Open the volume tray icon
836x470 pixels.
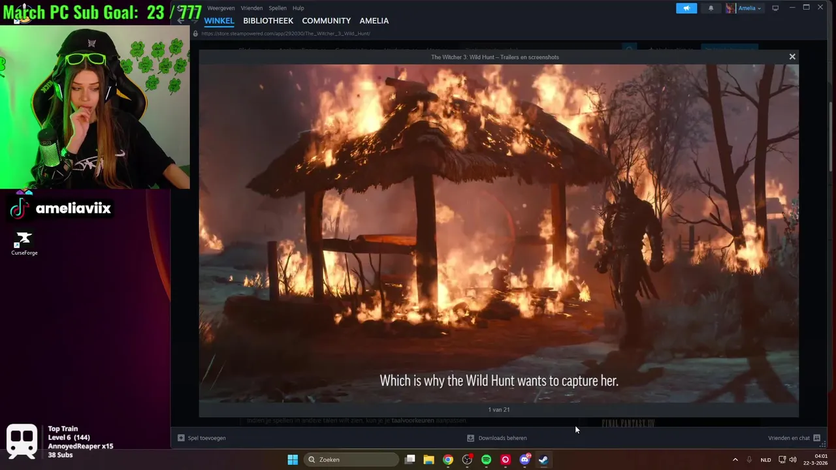pos(793,460)
